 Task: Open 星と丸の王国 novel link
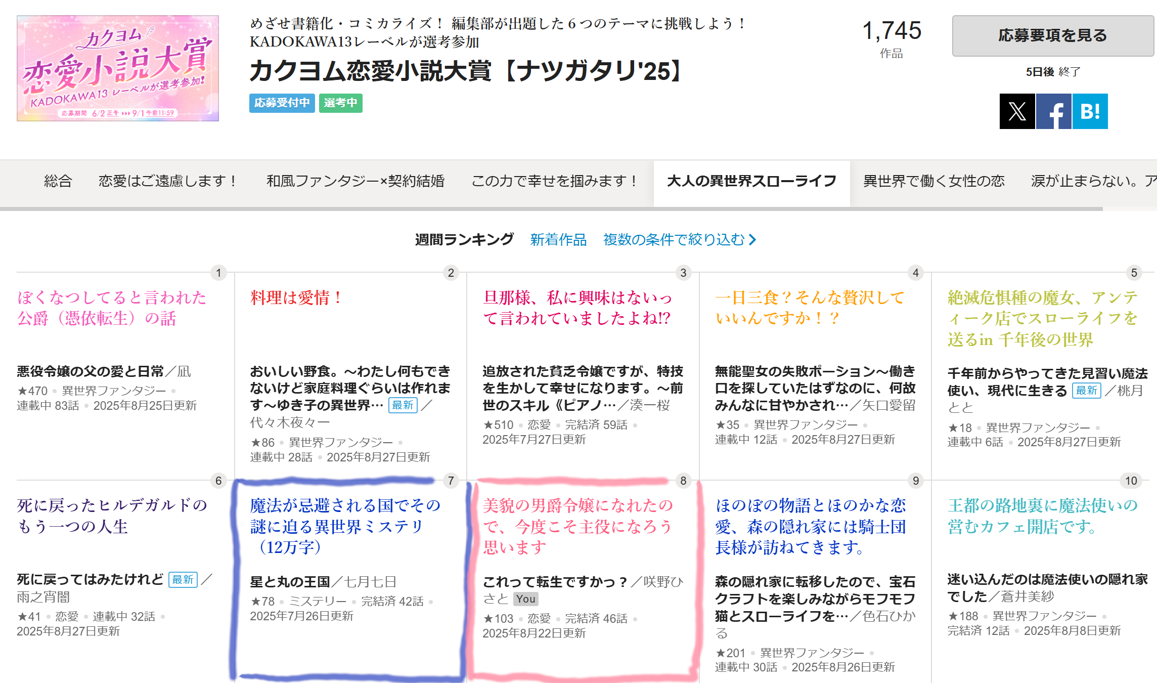[290, 582]
